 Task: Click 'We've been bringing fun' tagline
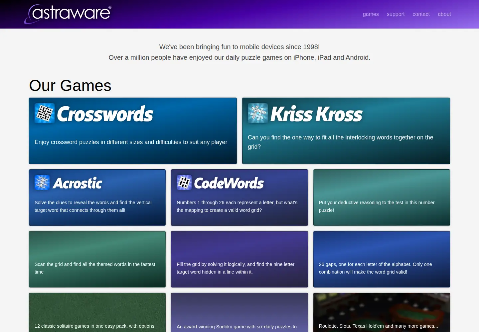239,47
